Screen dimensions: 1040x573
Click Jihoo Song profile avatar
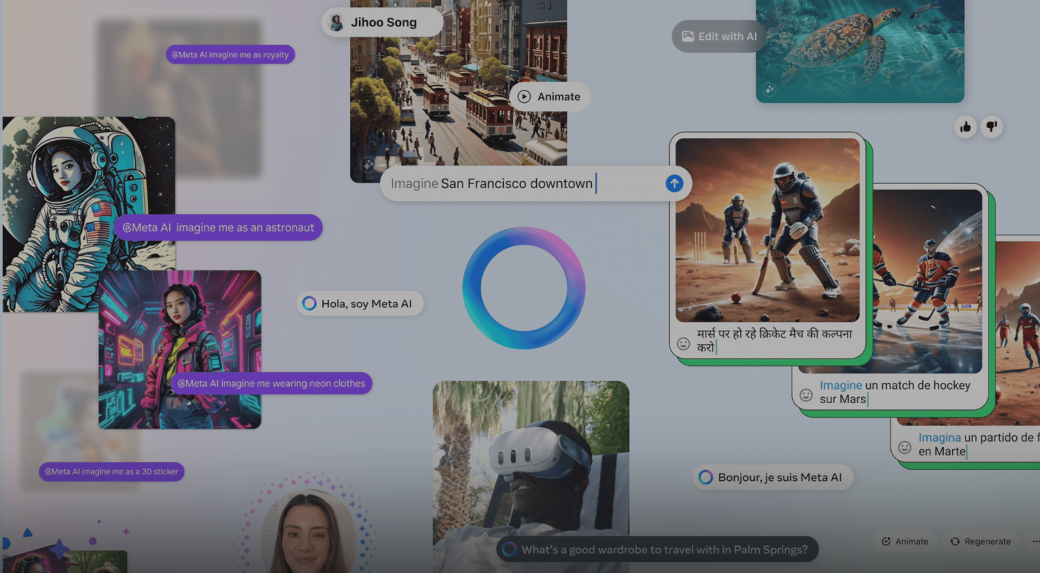tap(336, 22)
